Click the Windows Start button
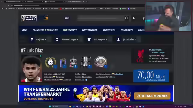Screen dimensions: 193x108 click(x=50, y=106)
